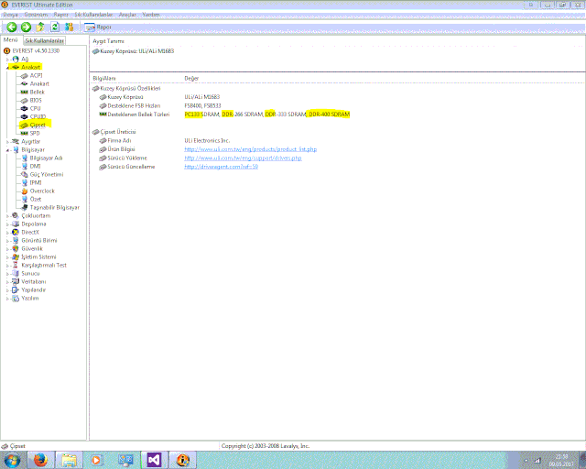Select the Çipset item in tree
586x469 pixels.
pos(38,125)
